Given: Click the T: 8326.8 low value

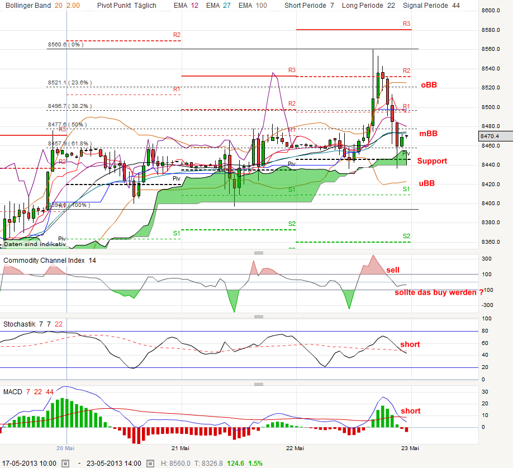Looking at the screenshot, I should pos(208,464).
